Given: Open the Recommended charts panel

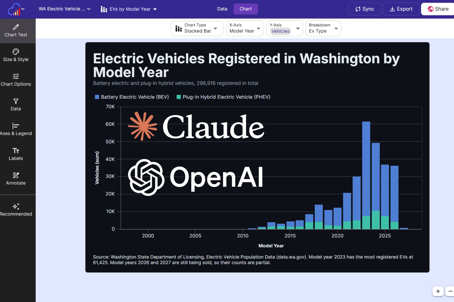Looking at the screenshot, I should [x=16, y=210].
